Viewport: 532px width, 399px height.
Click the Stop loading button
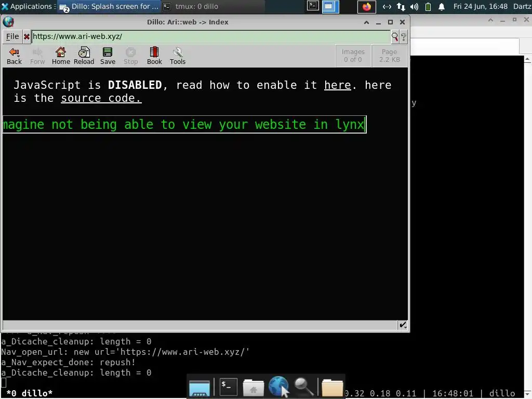pyautogui.click(x=130, y=56)
